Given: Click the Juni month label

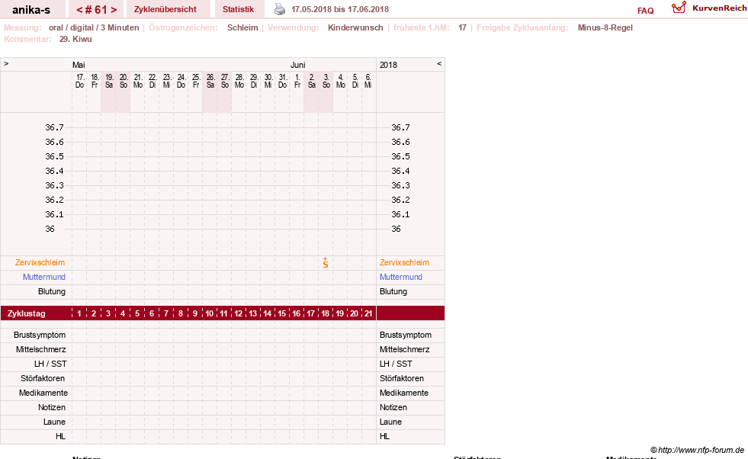Looking at the screenshot, I should (297, 65).
